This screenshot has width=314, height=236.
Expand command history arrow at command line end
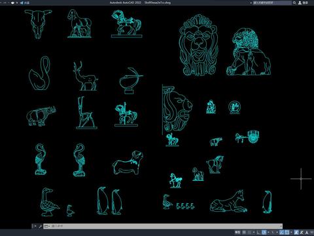pos(281,226)
